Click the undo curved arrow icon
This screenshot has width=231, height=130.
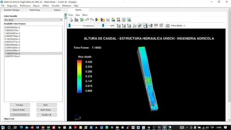point(87,19)
